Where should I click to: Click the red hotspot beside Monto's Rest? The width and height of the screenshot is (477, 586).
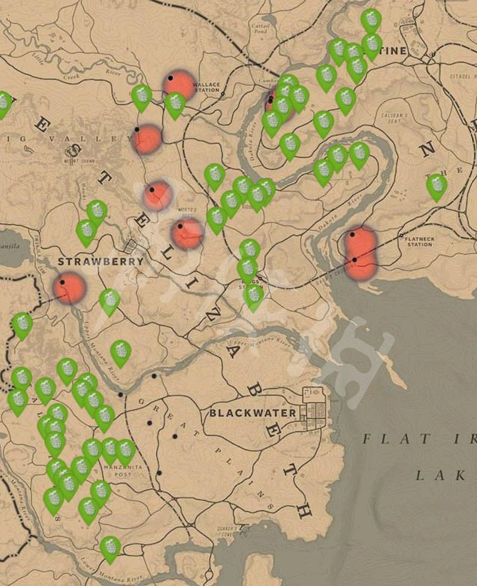point(187,234)
